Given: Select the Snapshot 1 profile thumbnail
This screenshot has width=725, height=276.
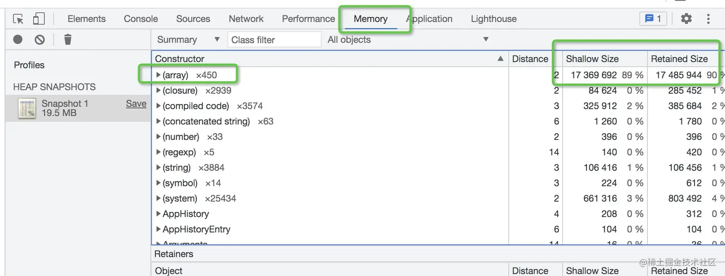Looking at the screenshot, I should click(x=27, y=108).
